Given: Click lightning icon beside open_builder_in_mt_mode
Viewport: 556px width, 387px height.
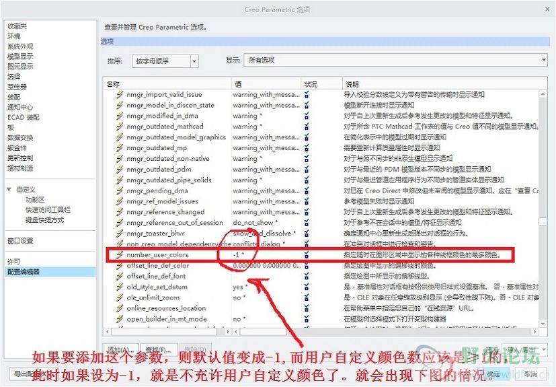Looking at the screenshot, I should (120, 319).
